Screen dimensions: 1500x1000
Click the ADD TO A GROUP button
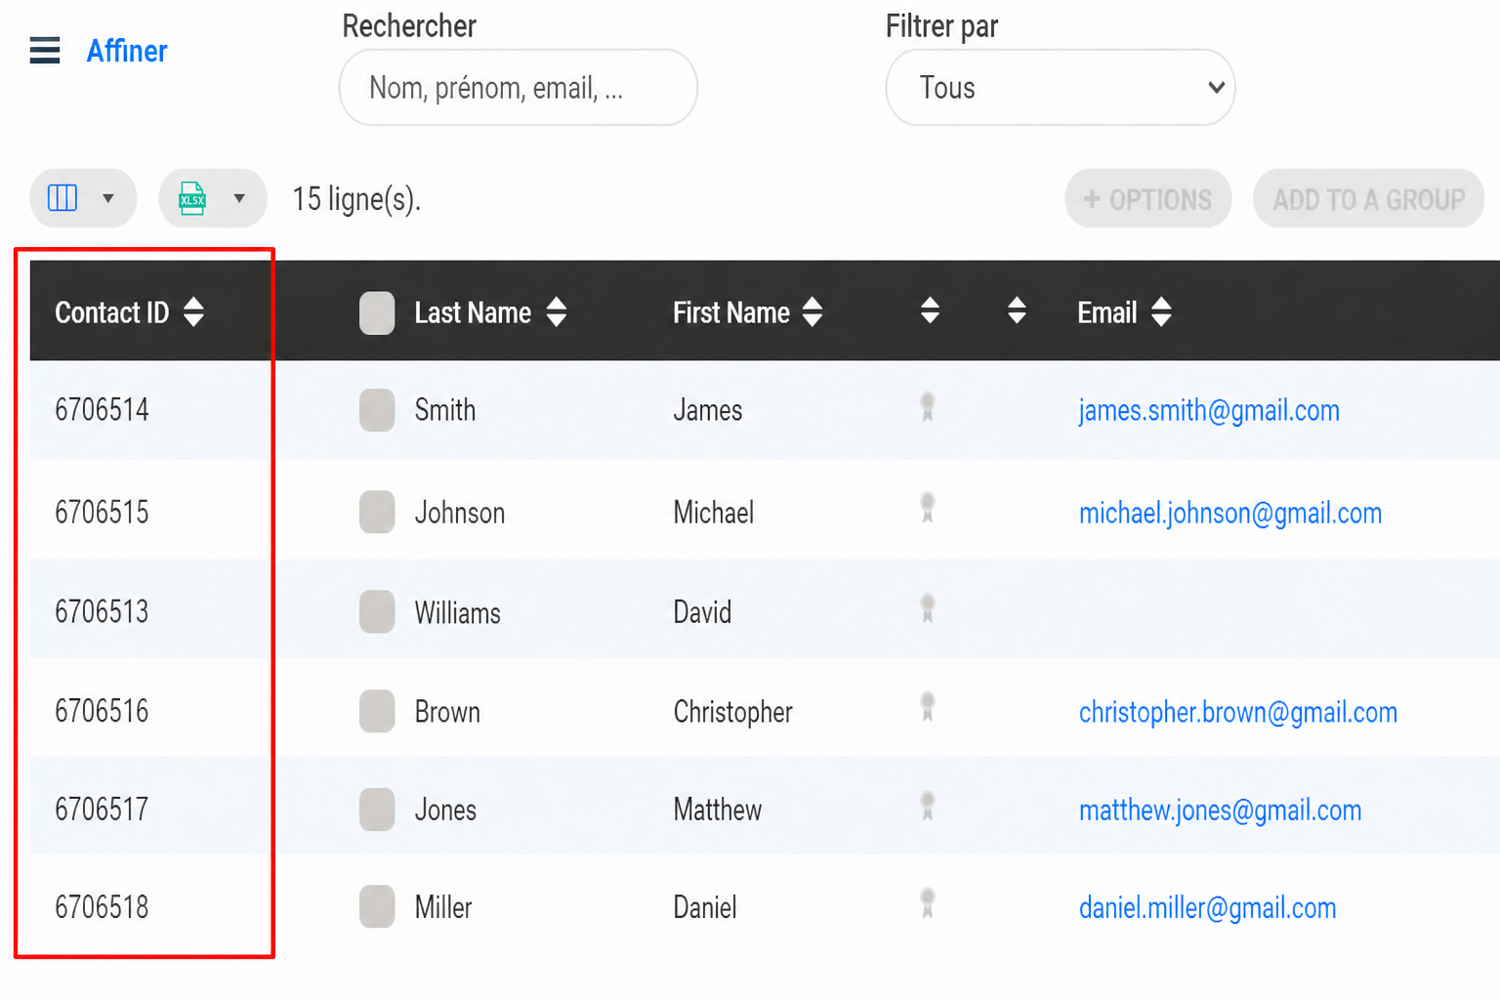click(x=1368, y=199)
